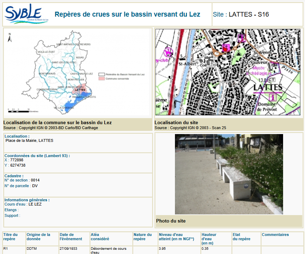Click the SYBLE logo
The height and width of the screenshot is (254, 305).
[27, 14]
